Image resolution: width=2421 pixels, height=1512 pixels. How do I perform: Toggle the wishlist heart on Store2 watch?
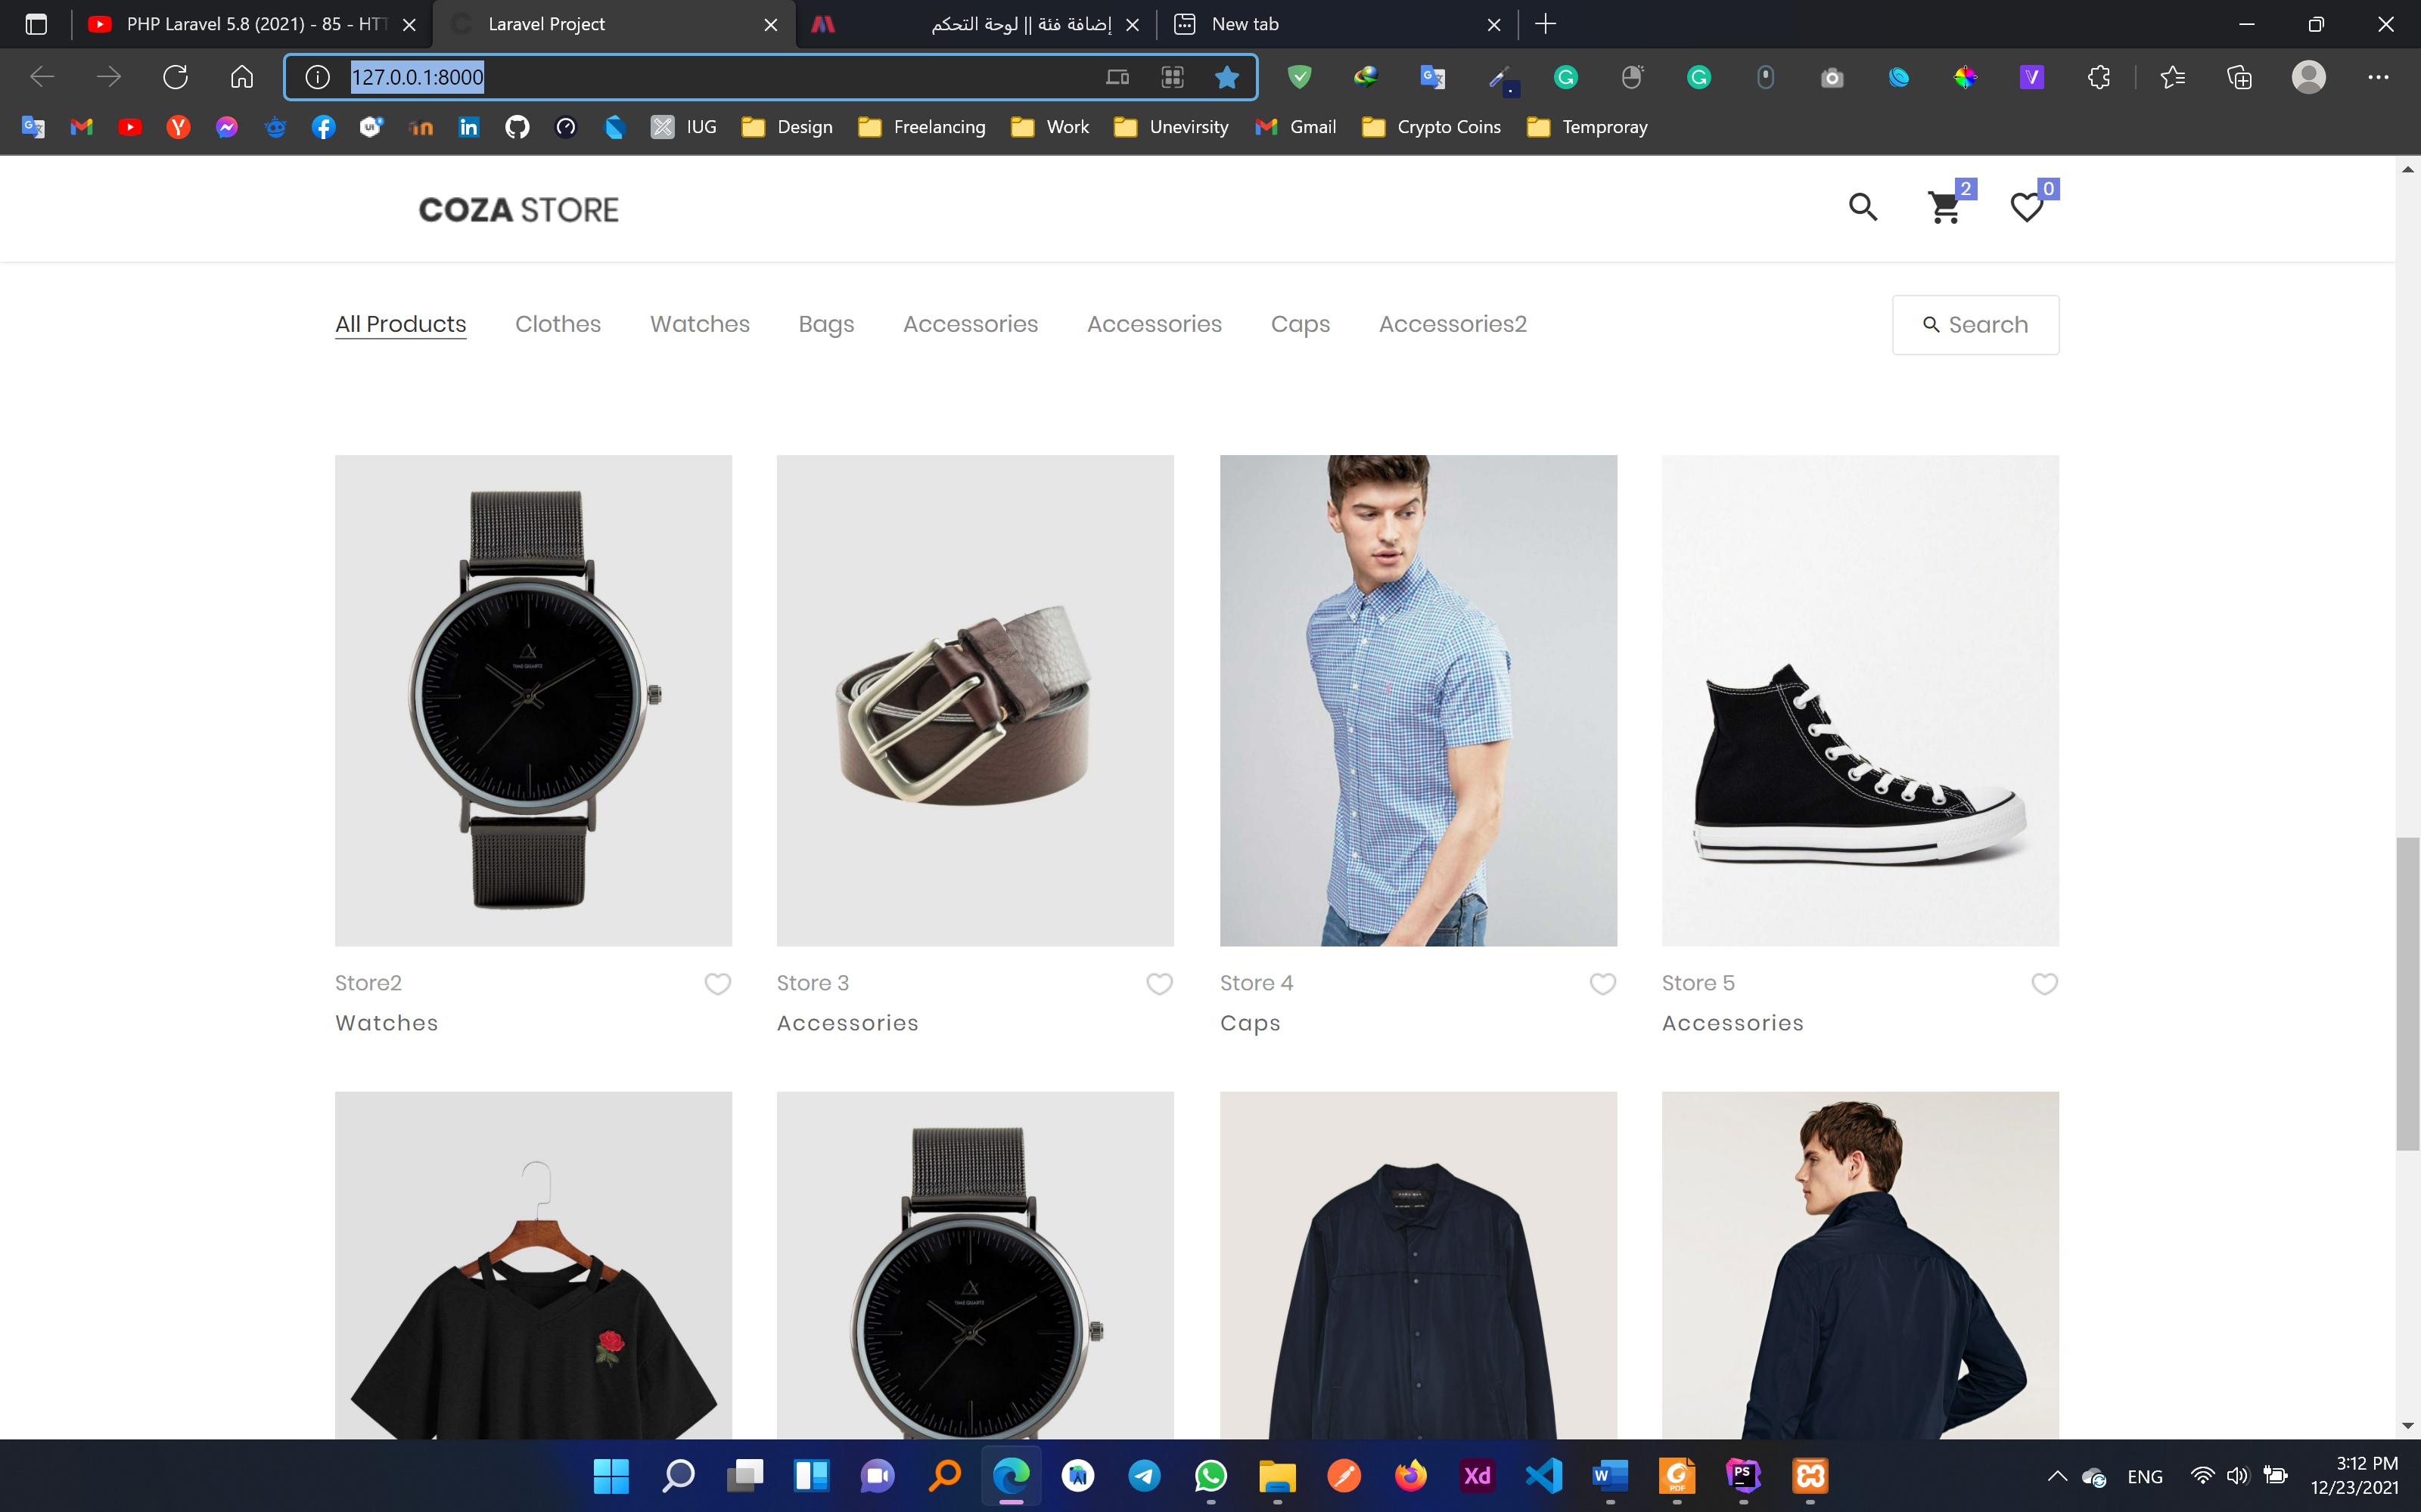click(717, 984)
